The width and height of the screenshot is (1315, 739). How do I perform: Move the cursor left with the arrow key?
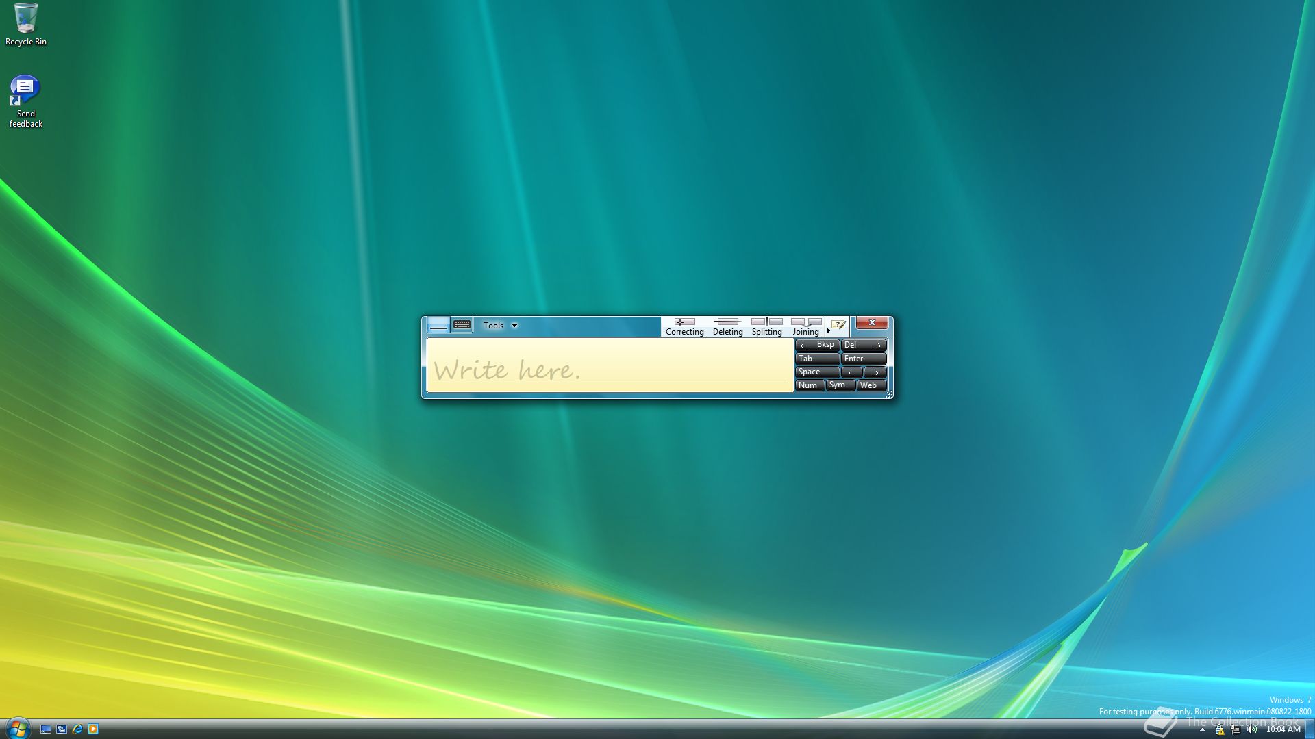point(851,372)
